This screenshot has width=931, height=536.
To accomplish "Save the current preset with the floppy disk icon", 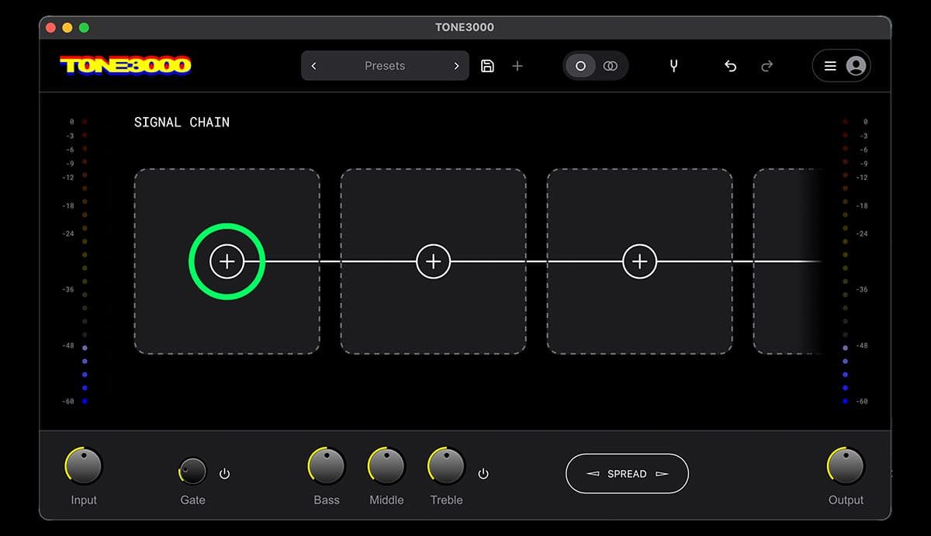I will point(487,66).
